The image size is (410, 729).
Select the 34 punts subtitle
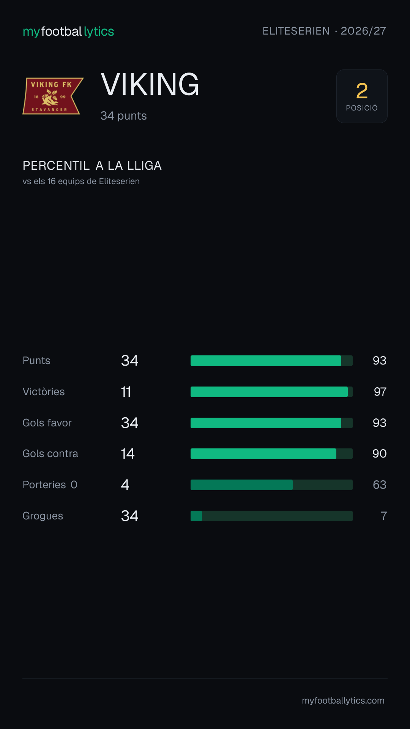123,116
